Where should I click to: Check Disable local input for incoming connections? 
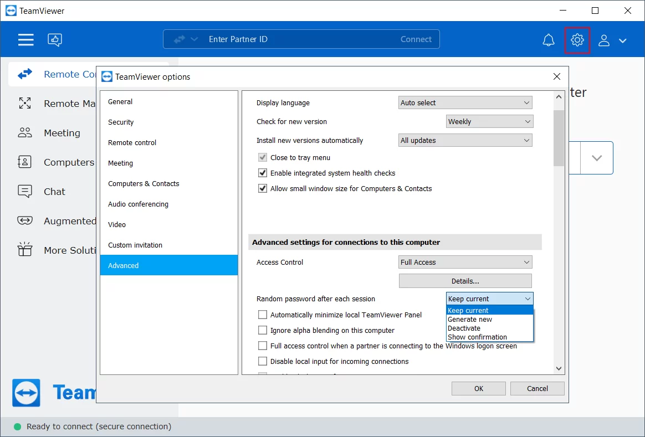pos(263,361)
